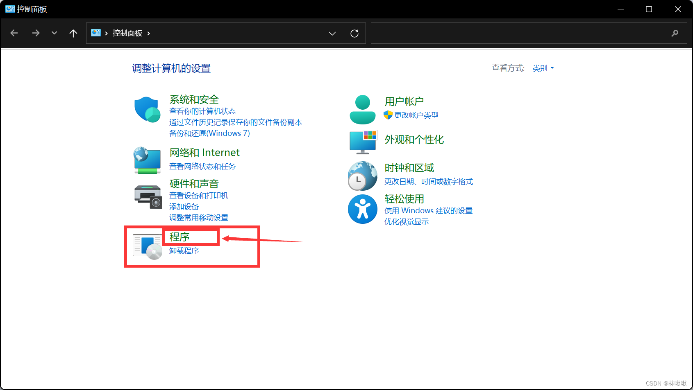The height and width of the screenshot is (390, 693).
Task: Open 更改日期、时间或数字格式 link
Action: (429, 182)
